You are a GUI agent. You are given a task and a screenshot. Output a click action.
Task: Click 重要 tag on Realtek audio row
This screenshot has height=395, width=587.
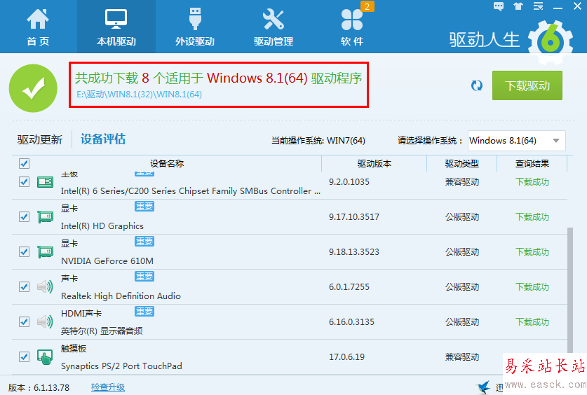point(144,277)
